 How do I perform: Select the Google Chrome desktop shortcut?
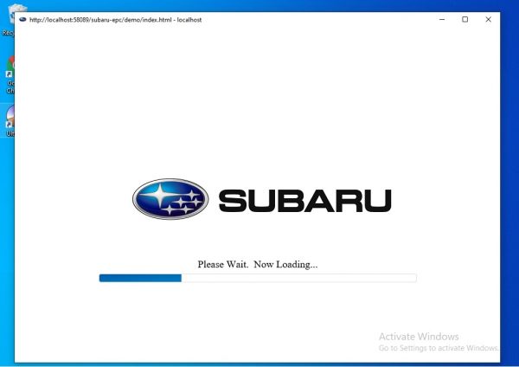click(x=10, y=74)
